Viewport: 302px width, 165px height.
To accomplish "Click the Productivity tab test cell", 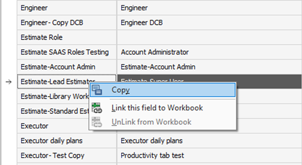I will (x=152, y=155).
